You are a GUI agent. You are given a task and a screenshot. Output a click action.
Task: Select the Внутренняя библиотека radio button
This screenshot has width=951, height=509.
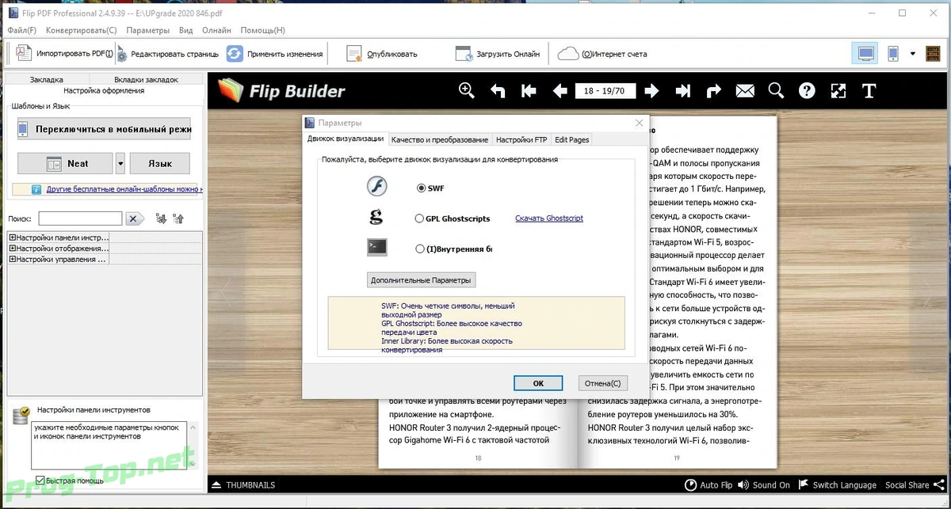coord(420,249)
